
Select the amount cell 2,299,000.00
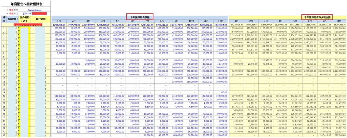[x=237, y=39]
